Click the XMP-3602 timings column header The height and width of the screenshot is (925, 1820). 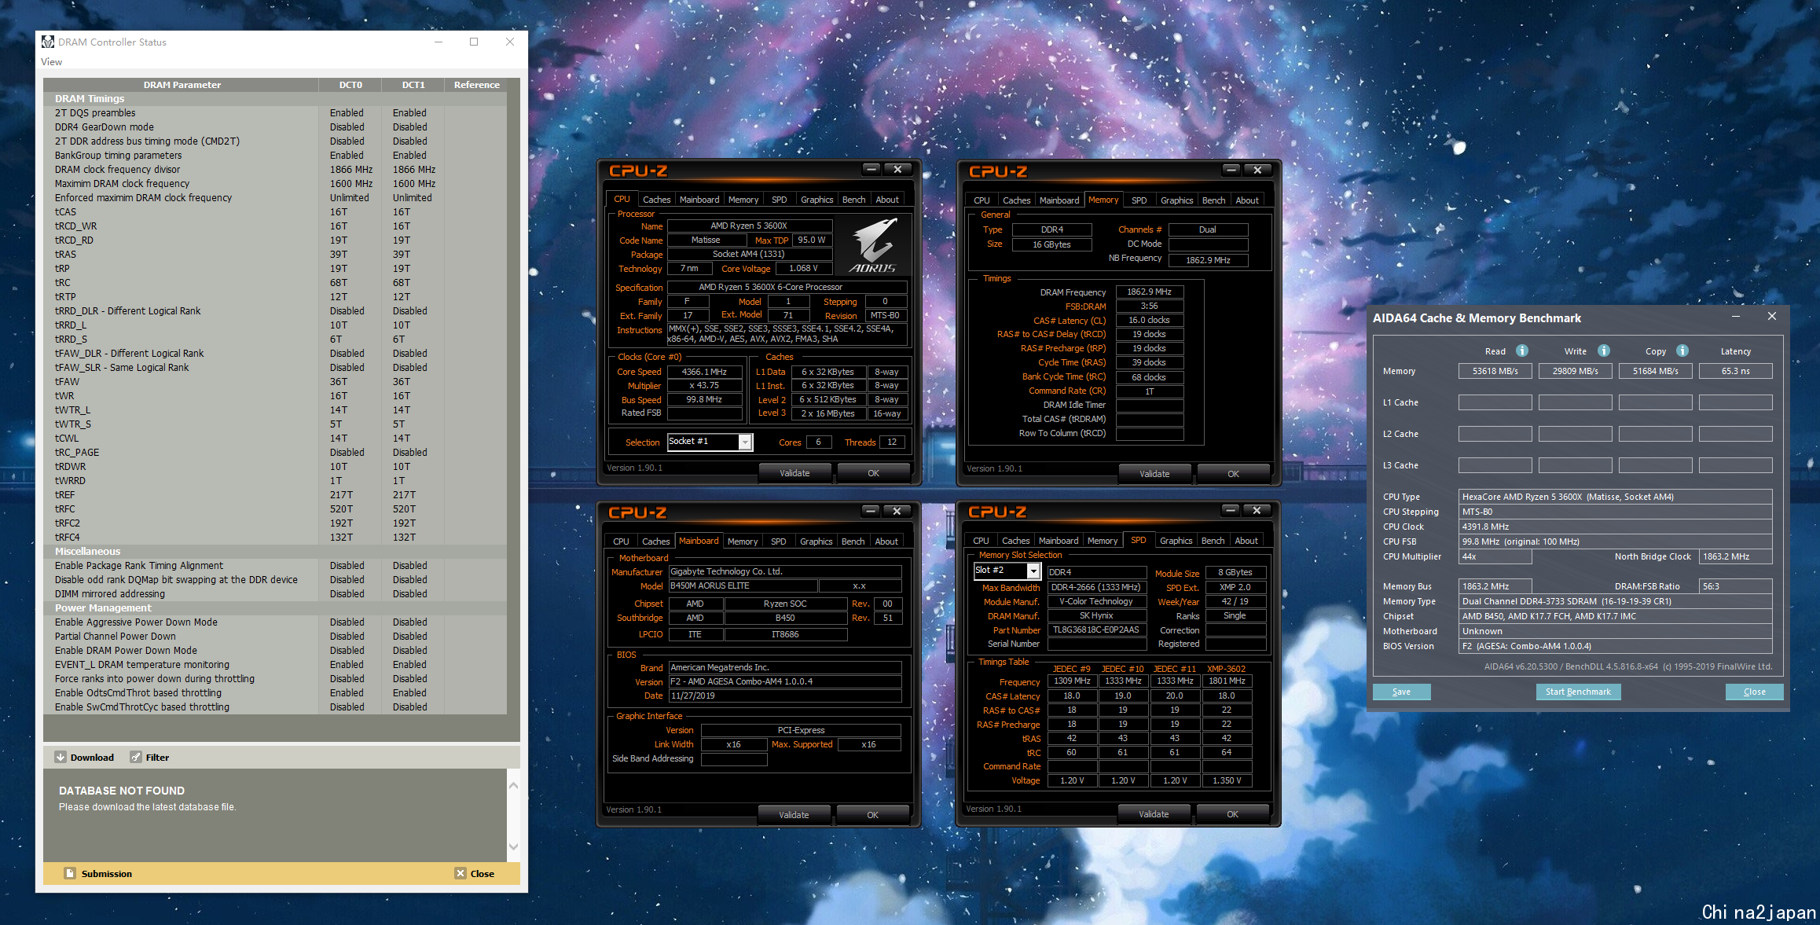click(x=1226, y=669)
